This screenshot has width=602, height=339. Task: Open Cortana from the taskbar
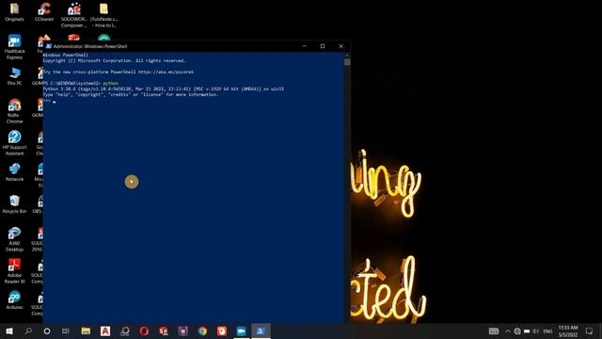47,331
